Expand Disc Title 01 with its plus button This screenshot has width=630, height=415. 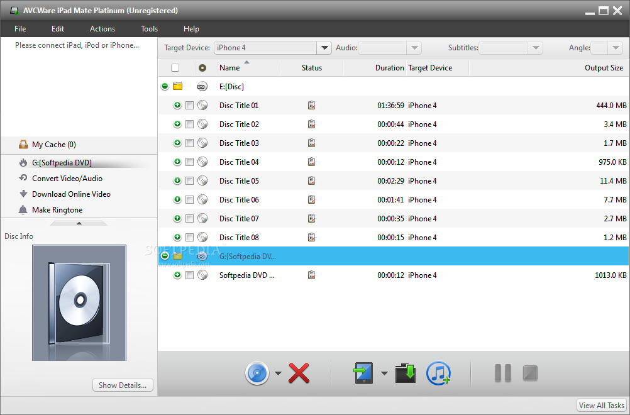(x=177, y=105)
